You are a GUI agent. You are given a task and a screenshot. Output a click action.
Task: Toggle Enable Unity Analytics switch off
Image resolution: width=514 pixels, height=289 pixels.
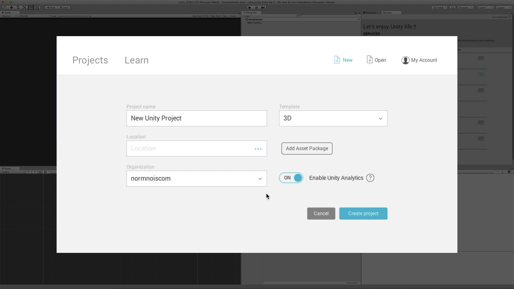[x=291, y=178]
